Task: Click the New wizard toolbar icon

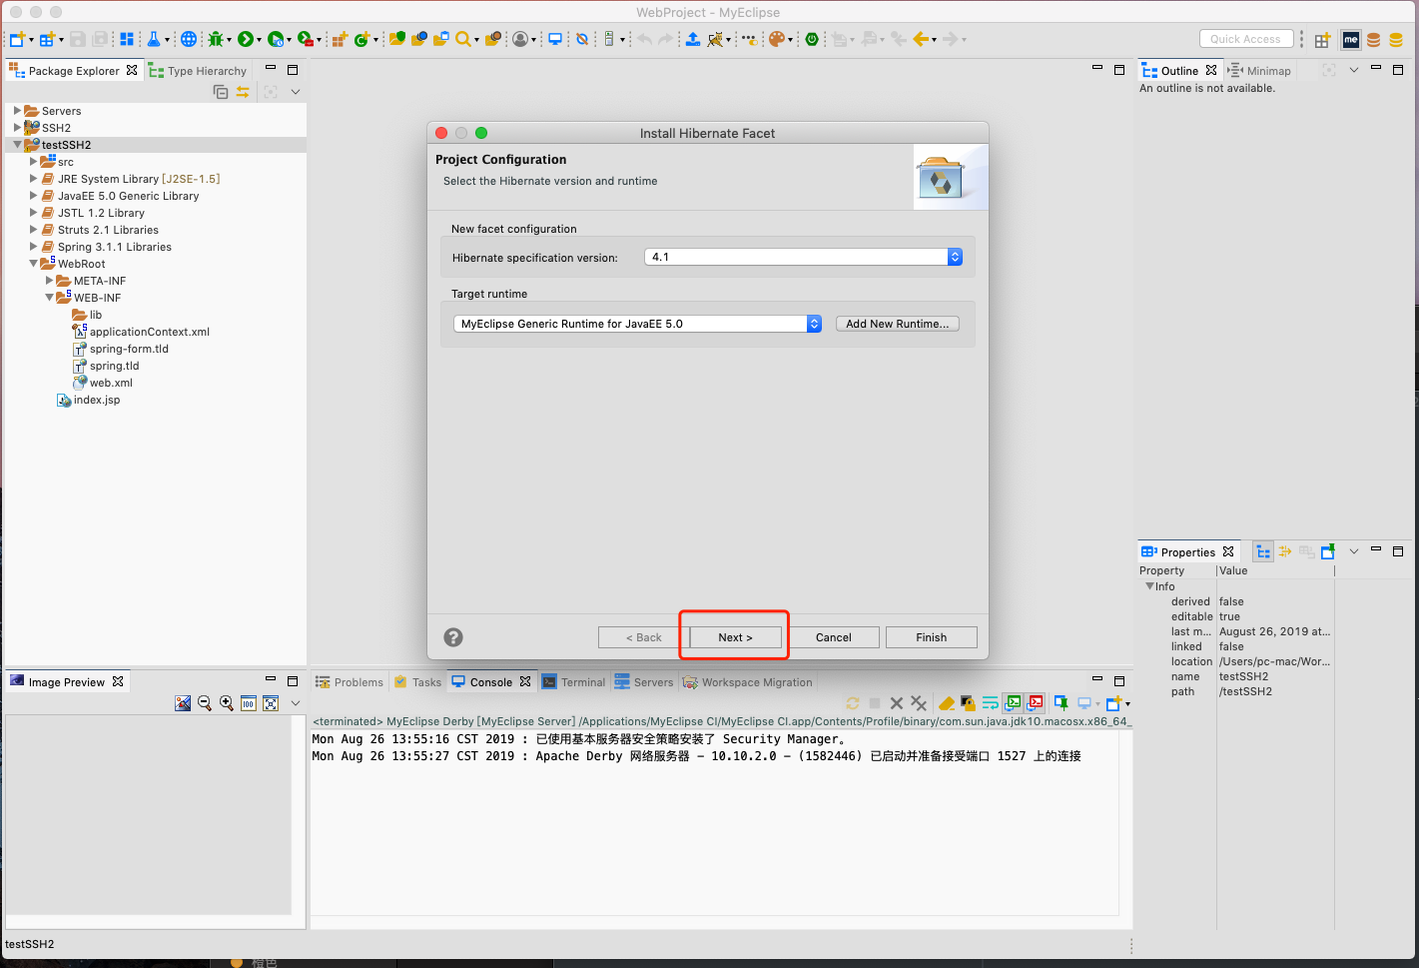Action: 17,39
